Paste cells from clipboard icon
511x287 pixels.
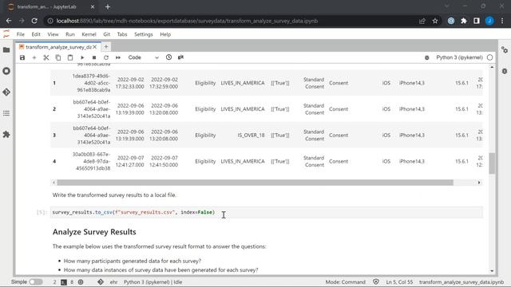coord(70,57)
